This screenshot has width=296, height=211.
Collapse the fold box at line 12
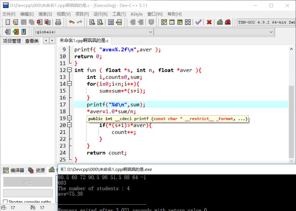[70, 70]
